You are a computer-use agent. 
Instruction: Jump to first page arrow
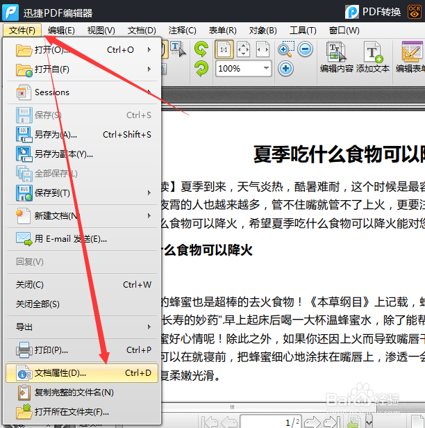(210, 422)
